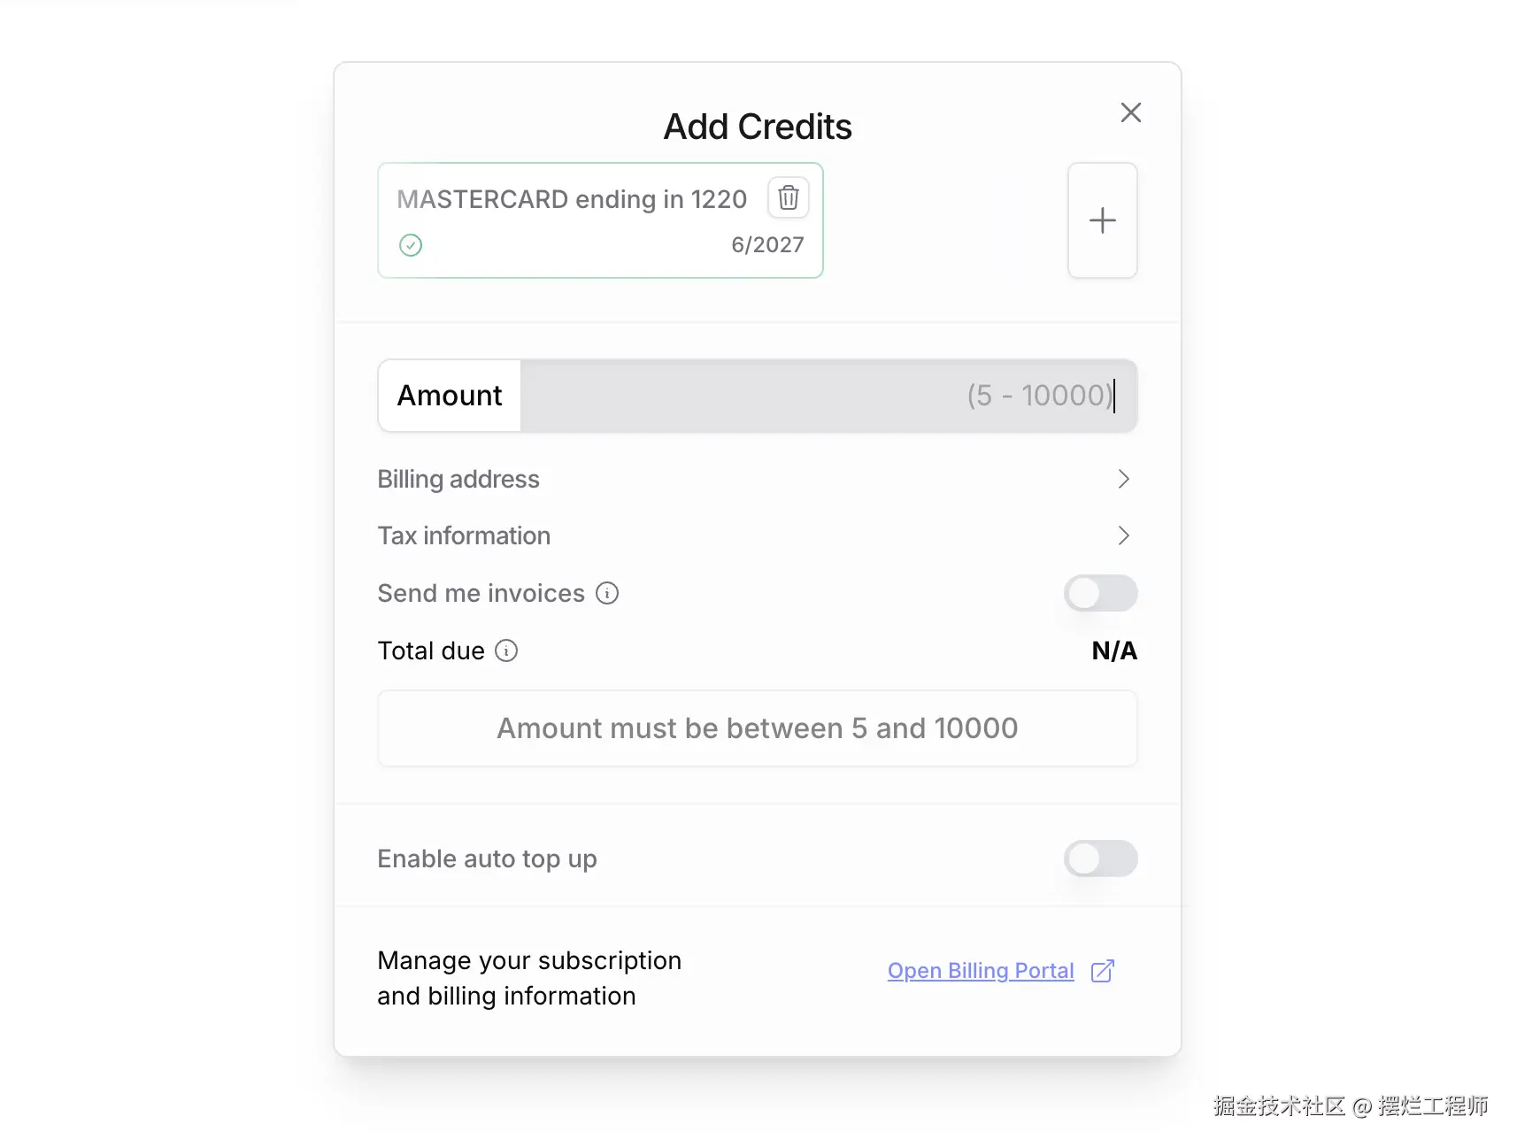Expand the Billing address chevron
The height and width of the screenshot is (1147, 1517).
tap(1123, 479)
